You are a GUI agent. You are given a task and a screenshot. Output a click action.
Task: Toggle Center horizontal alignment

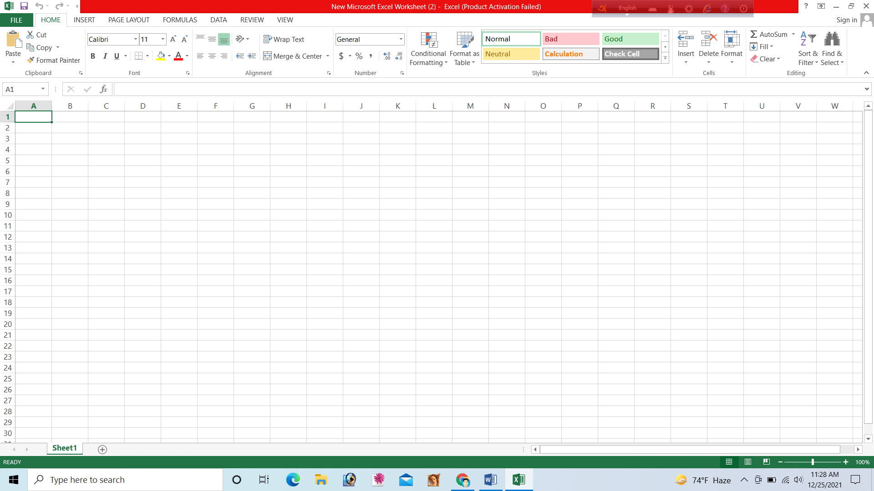point(212,56)
